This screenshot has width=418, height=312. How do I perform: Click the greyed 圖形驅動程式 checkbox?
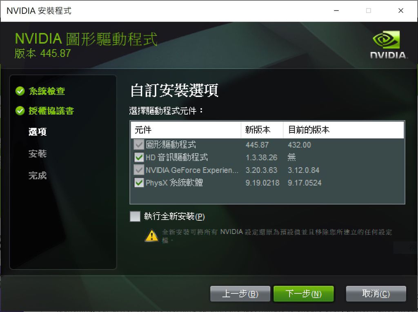[139, 145]
